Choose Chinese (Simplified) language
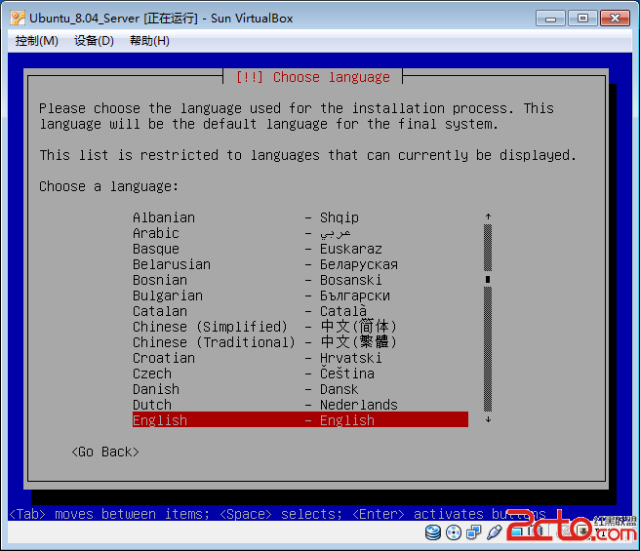Viewport: 640px width, 551px height. coord(300,327)
